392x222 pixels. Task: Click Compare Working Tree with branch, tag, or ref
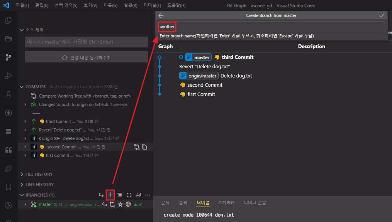pos(85,96)
